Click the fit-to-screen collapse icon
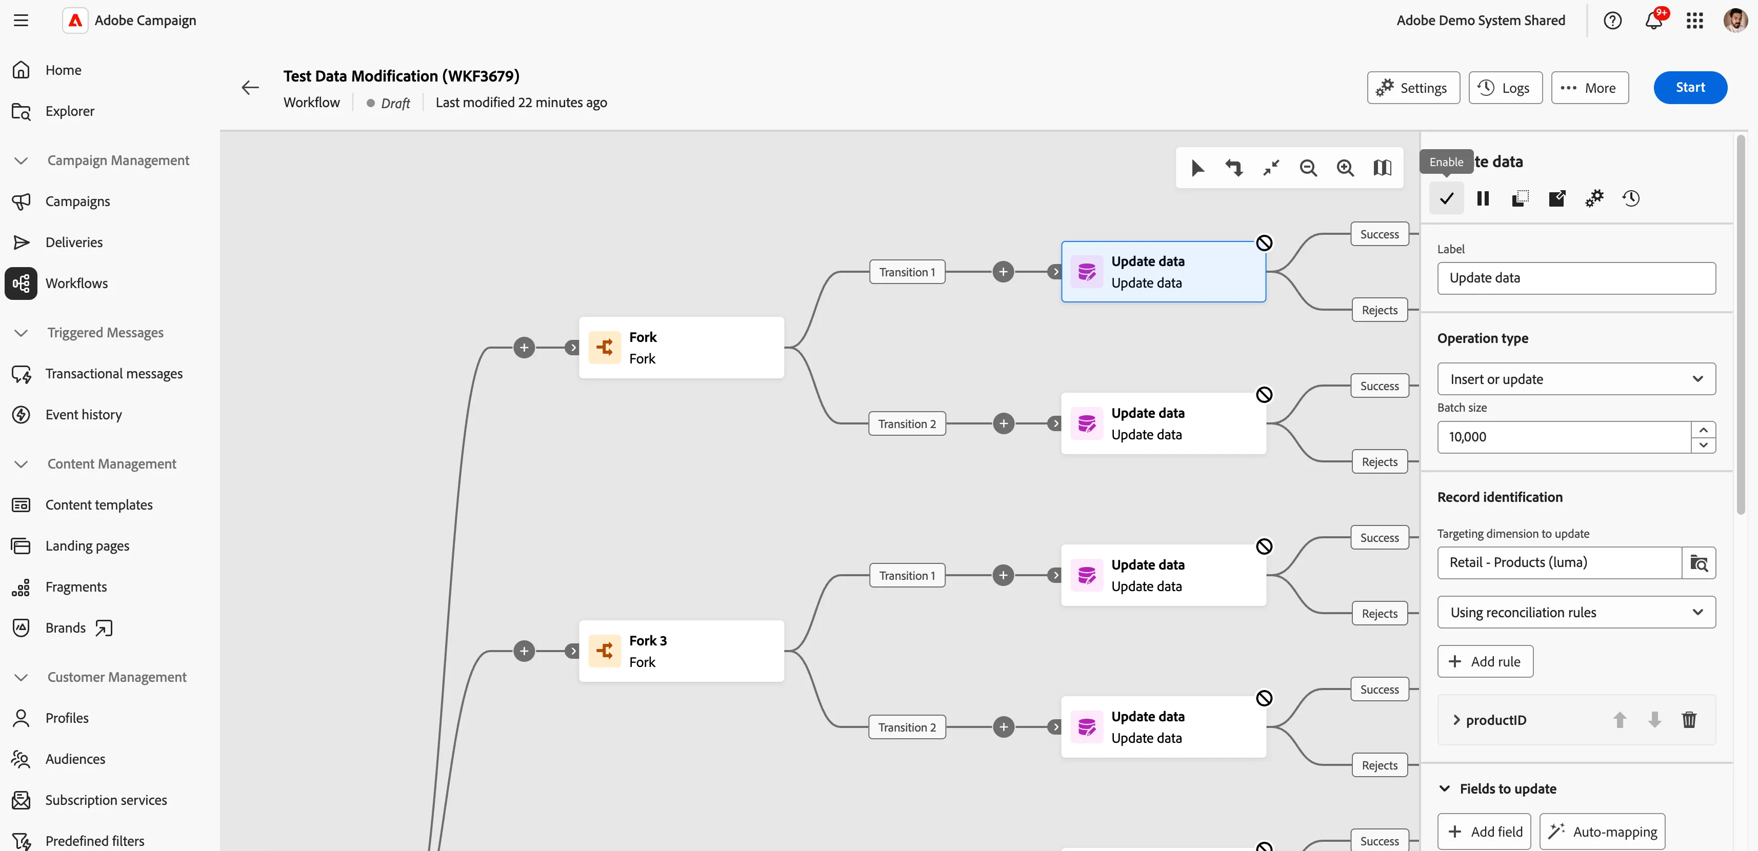Screen dimensions: 1758x851 pos(1271,168)
